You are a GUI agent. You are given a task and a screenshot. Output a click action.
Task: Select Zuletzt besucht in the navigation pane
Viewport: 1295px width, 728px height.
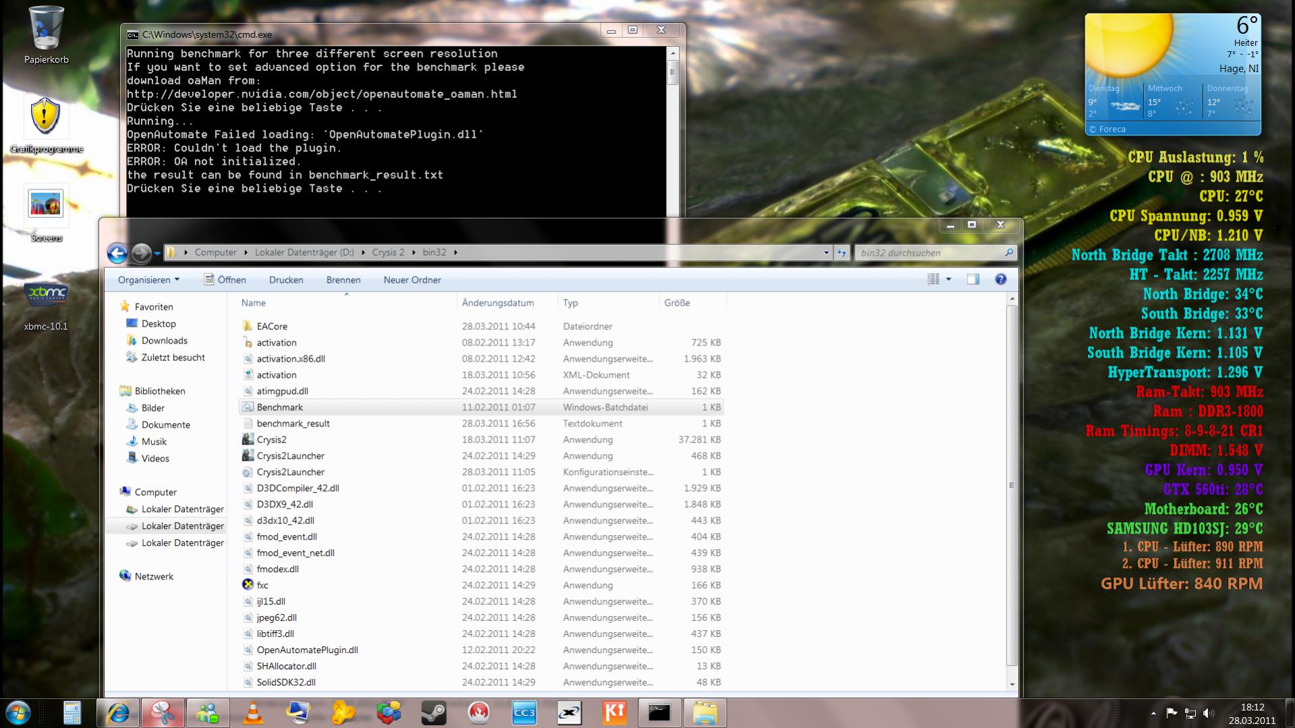[173, 358]
